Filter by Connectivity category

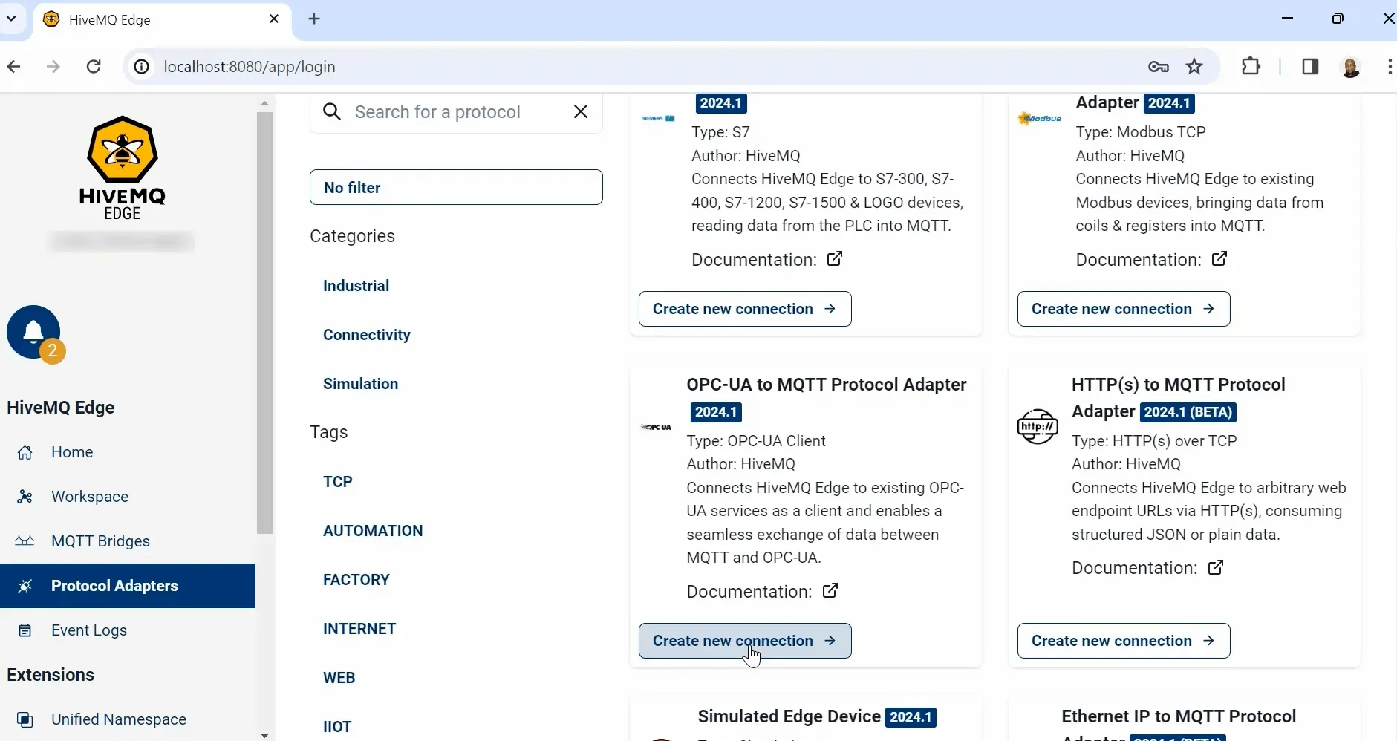click(x=367, y=335)
